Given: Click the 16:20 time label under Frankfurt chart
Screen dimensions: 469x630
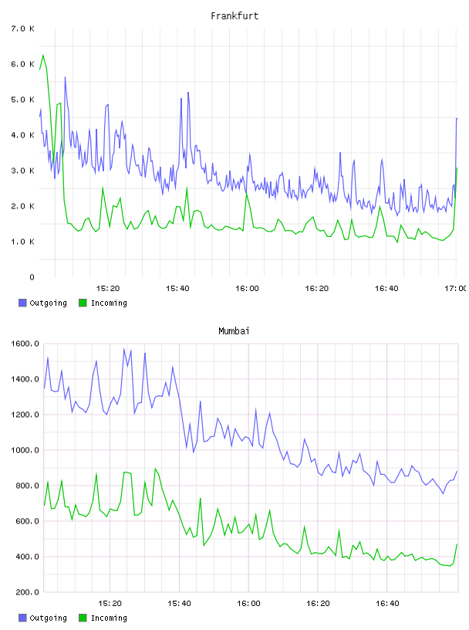Looking at the screenshot, I should 317,289.
